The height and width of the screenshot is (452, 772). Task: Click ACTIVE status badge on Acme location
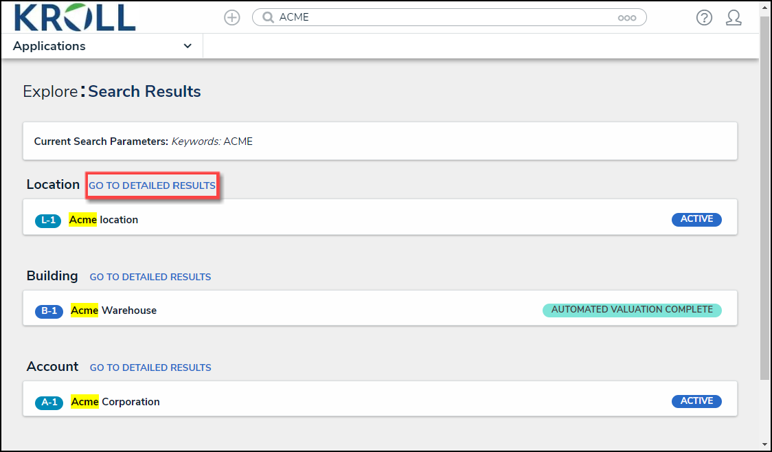pyautogui.click(x=696, y=219)
